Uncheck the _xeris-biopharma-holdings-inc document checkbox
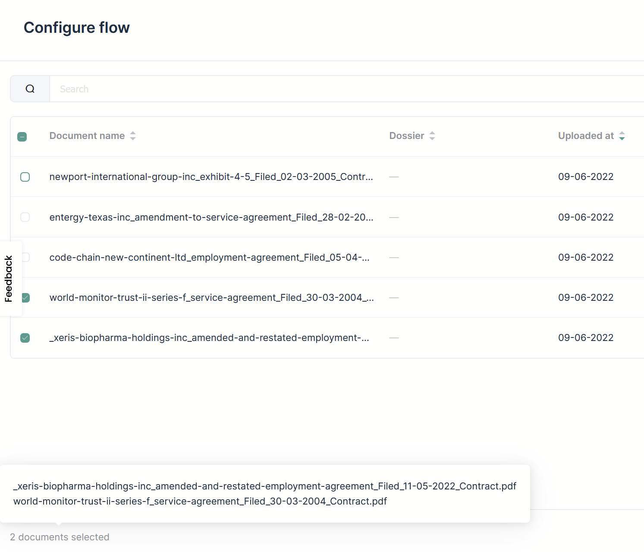The height and width of the screenshot is (552, 644). pos(25,338)
